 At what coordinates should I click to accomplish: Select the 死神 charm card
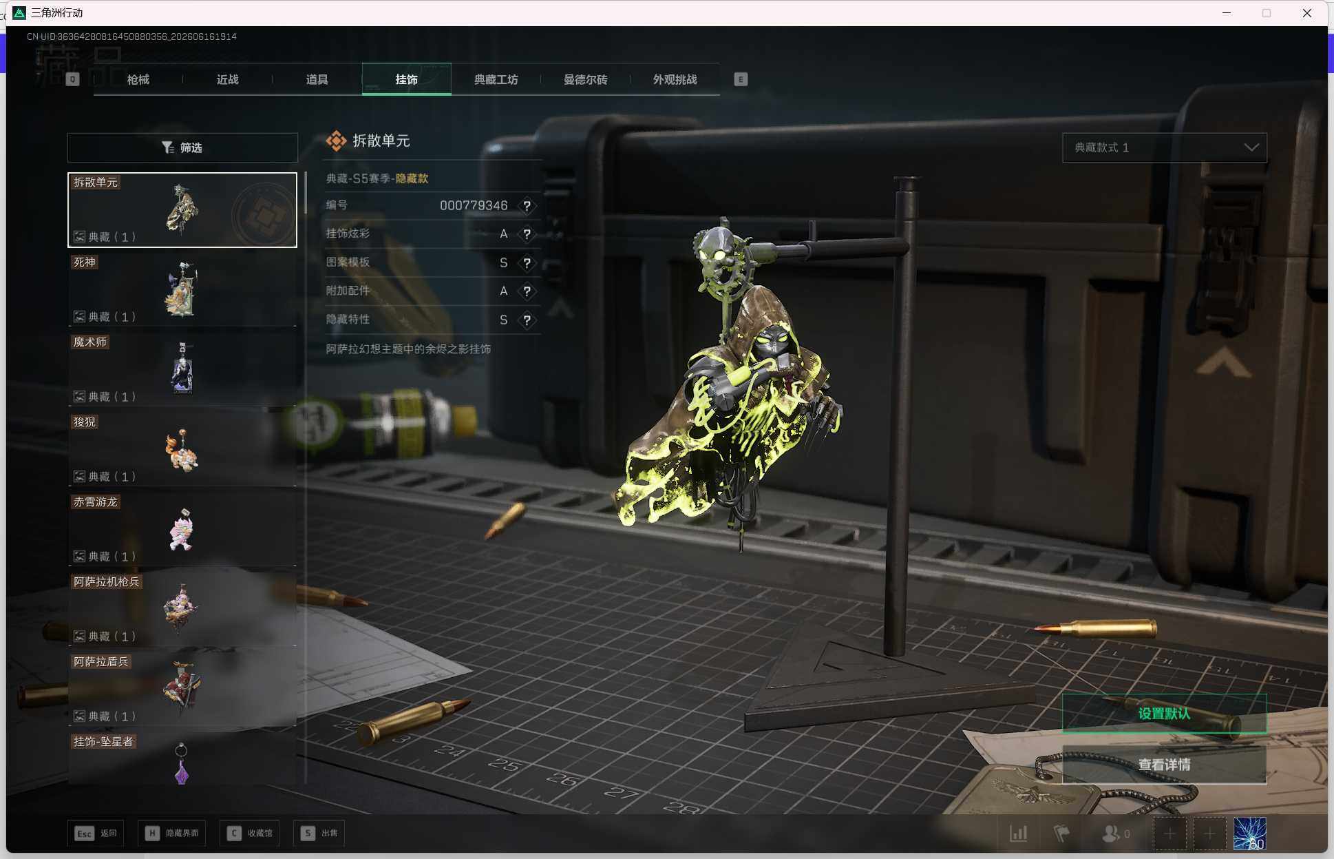(182, 289)
